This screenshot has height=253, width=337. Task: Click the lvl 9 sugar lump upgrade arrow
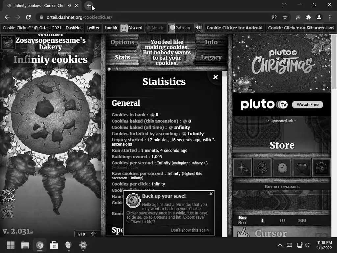click(93, 234)
